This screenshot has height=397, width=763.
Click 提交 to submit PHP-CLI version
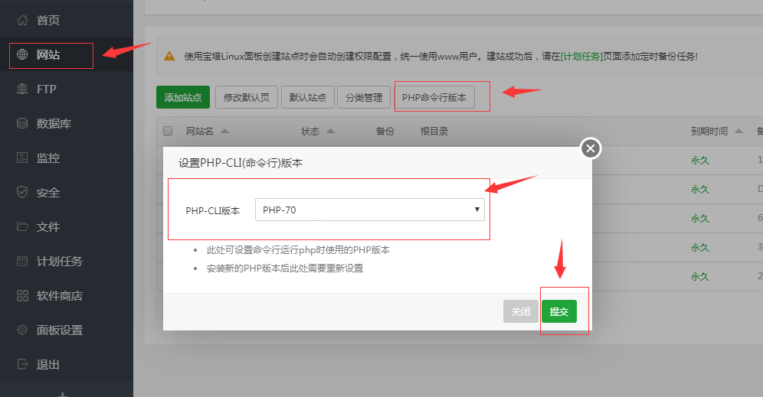559,311
